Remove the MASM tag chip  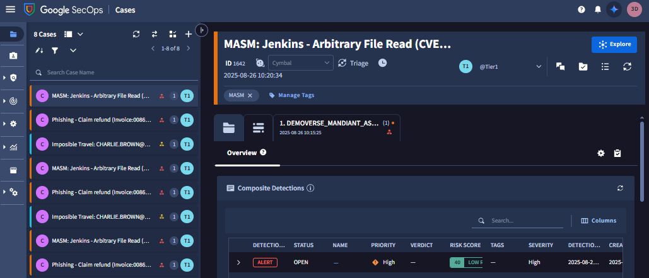(x=250, y=95)
